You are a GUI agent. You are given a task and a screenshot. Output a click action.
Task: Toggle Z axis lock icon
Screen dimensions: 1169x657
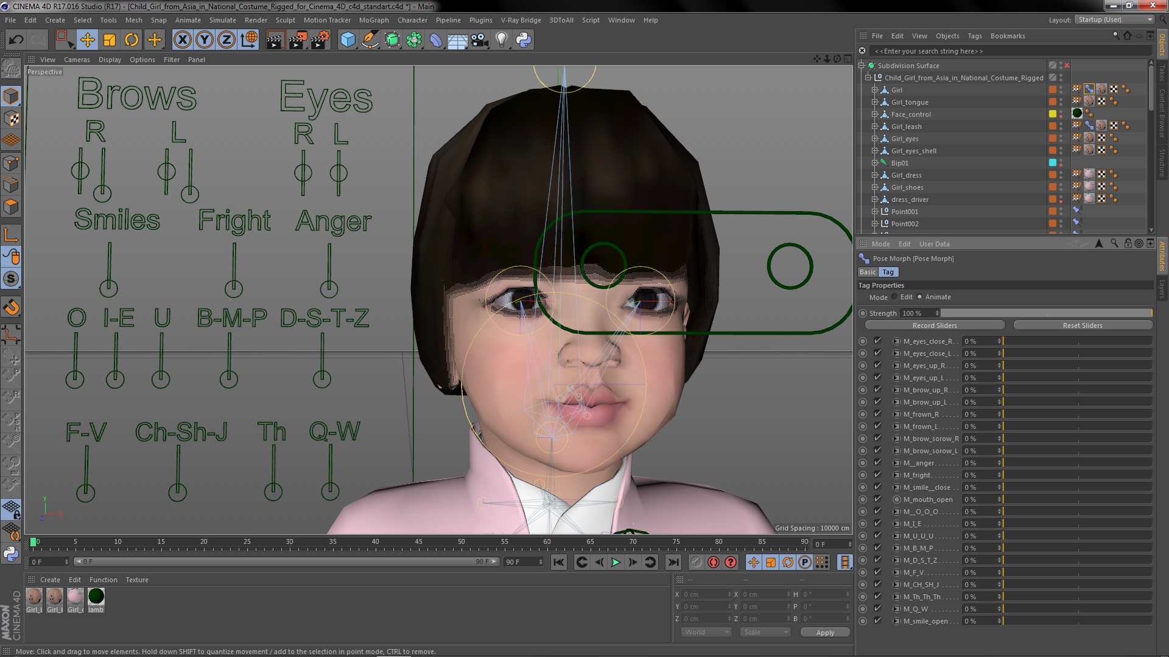(x=226, y=40)
